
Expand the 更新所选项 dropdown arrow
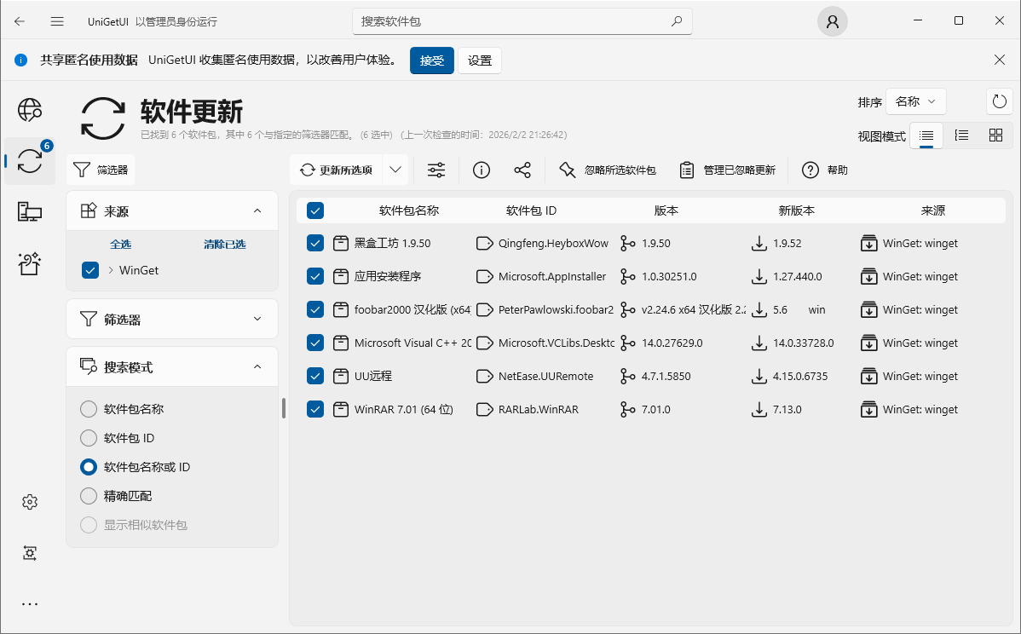point(395,170)
